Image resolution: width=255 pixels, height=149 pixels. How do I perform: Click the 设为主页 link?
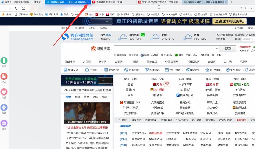tap(65, 28)
